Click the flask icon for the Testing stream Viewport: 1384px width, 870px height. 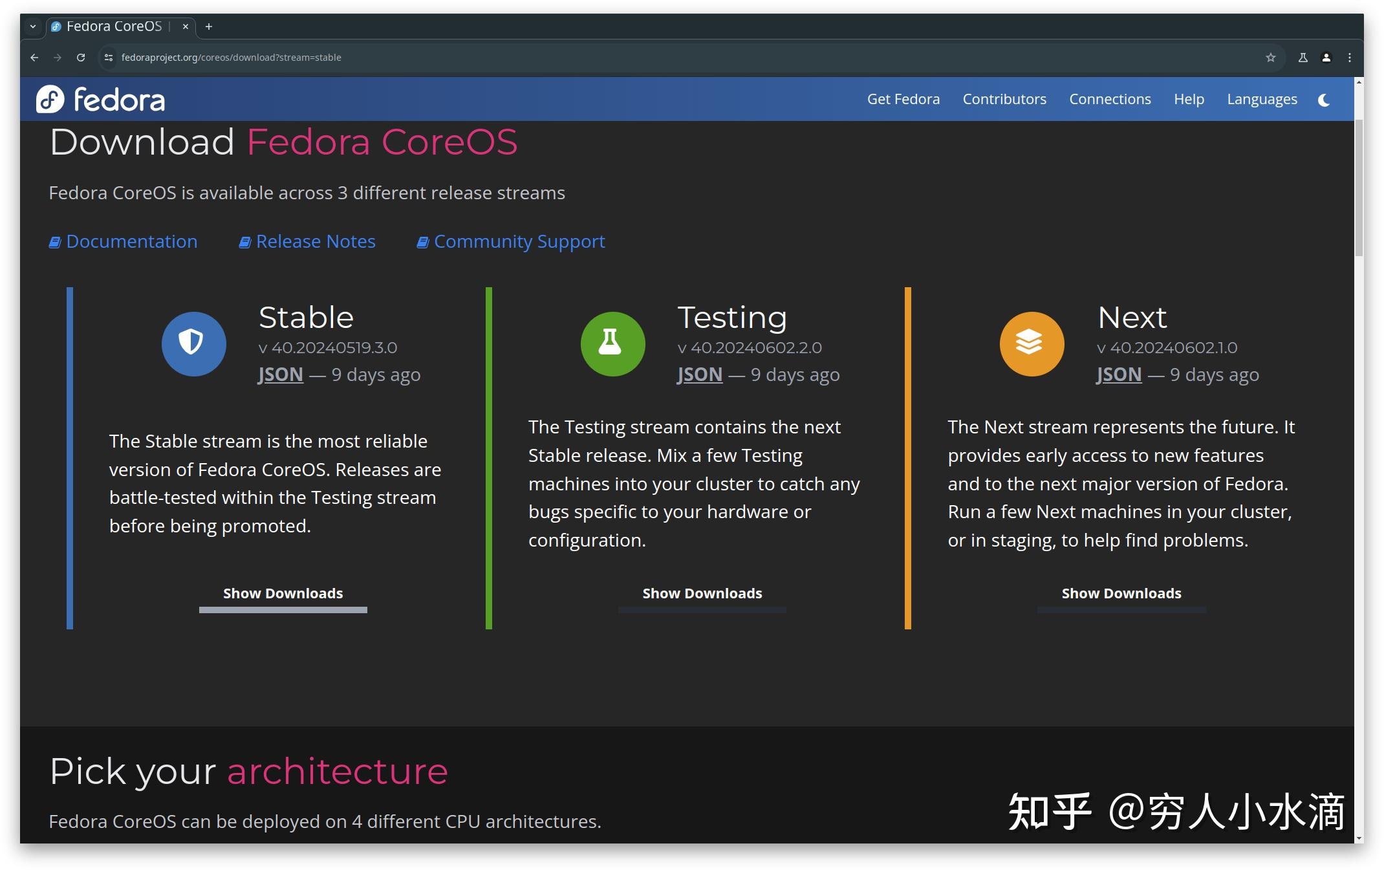coord(612,343)
